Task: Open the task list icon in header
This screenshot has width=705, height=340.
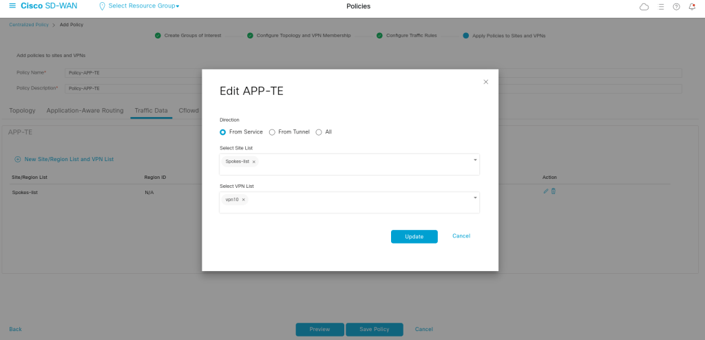Action: point(661,7)
